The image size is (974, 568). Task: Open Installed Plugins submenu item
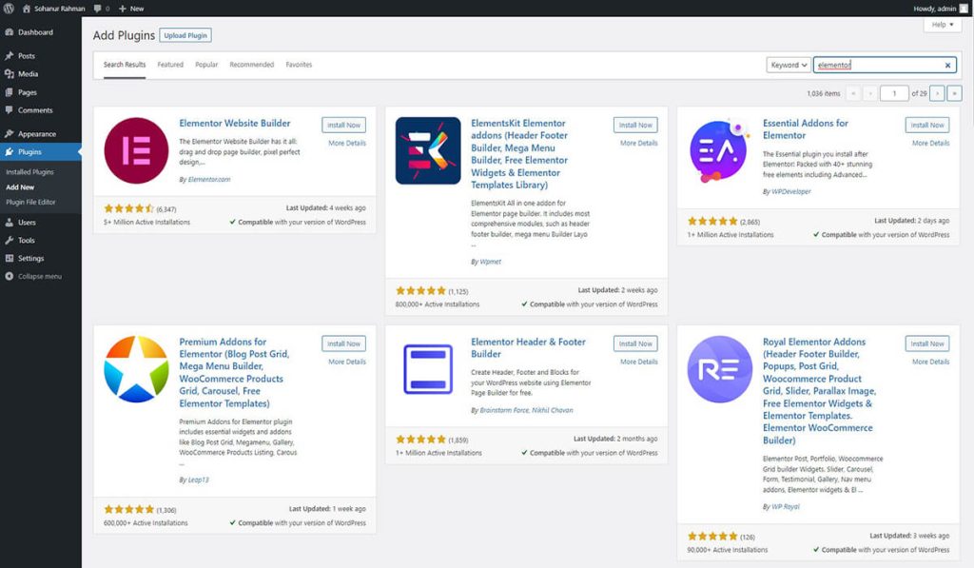29,171
